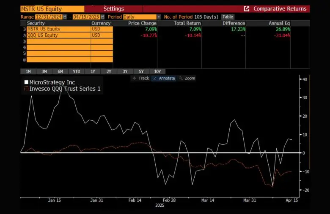The image size is (330, 214).
Task: Select the 3Y range tab
Action: pos(125,71)
